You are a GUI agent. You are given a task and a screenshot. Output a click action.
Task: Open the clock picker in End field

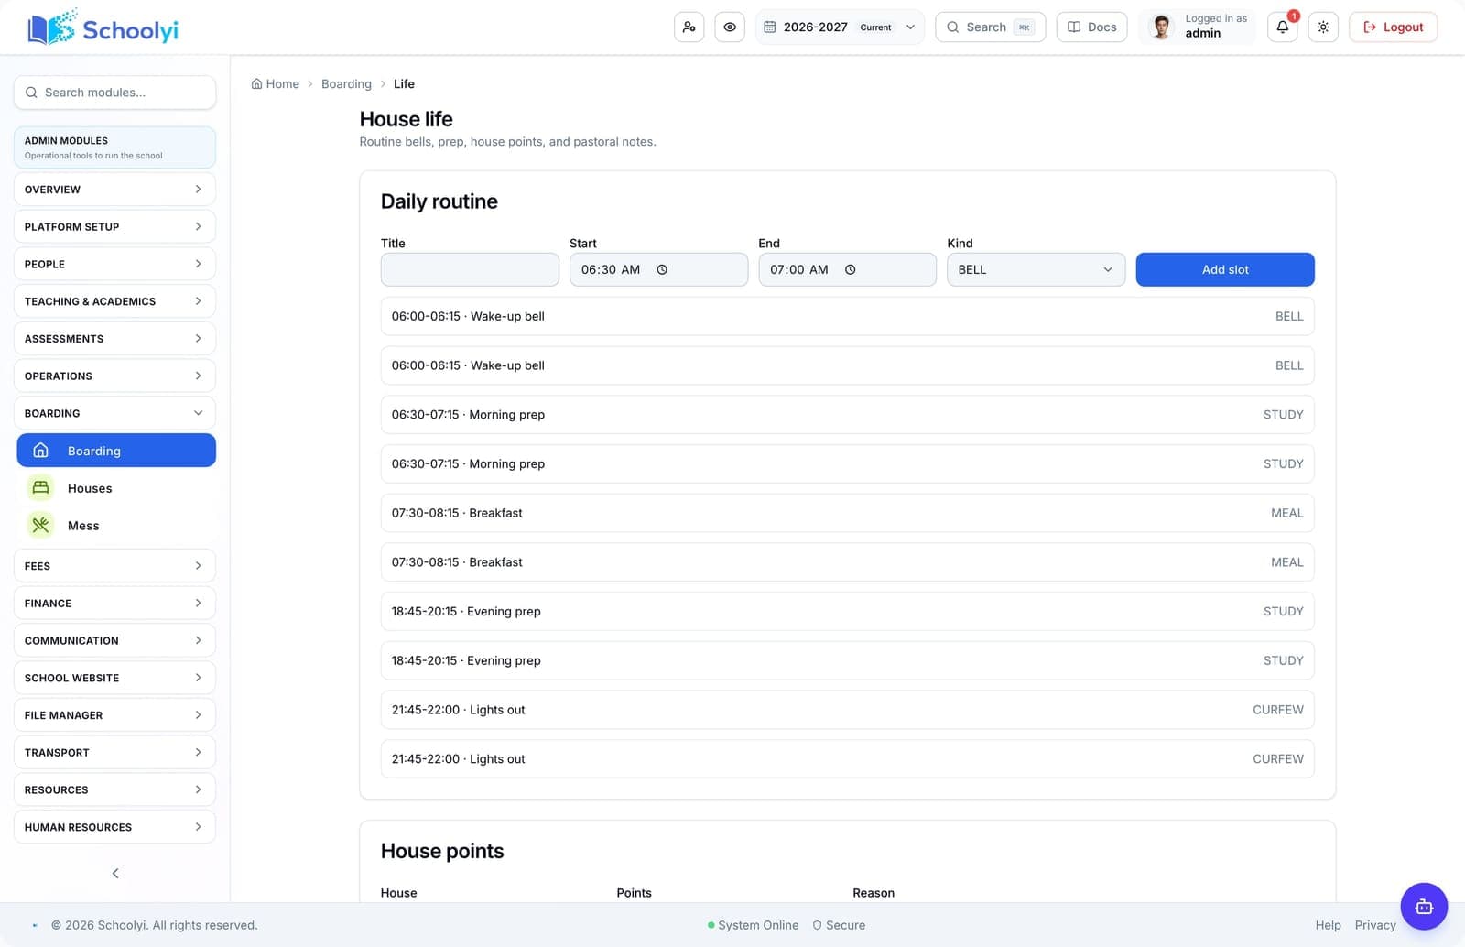[851, 270]
